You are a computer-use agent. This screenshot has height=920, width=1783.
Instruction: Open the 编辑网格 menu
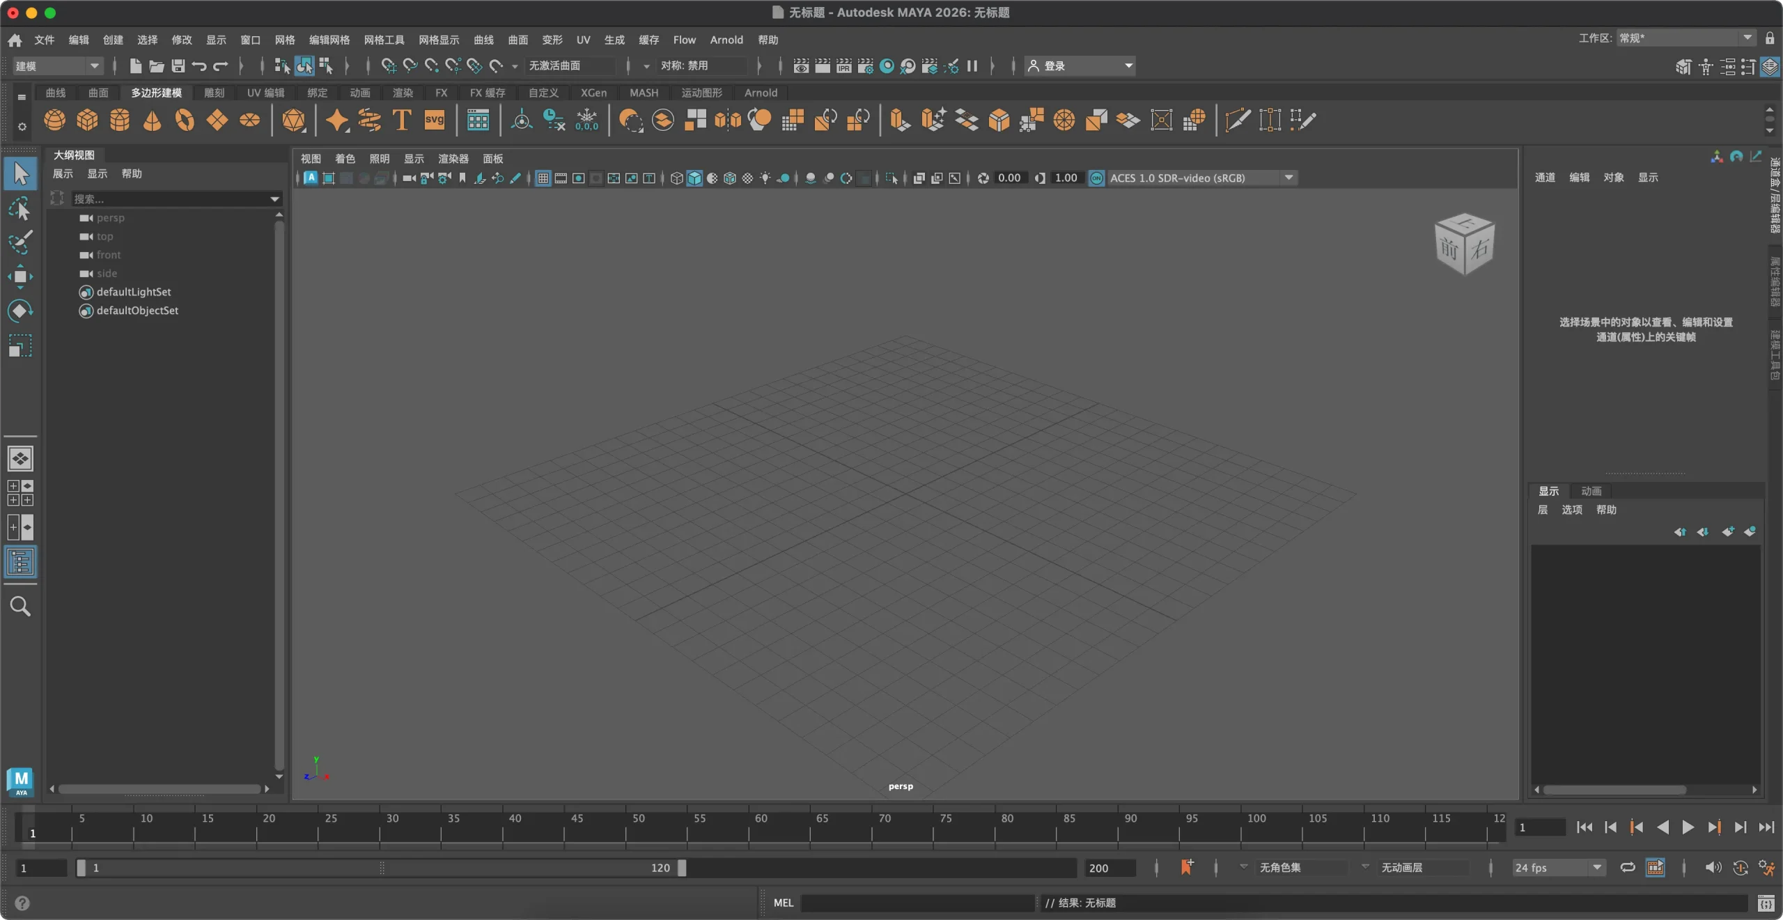click(329, 40)
